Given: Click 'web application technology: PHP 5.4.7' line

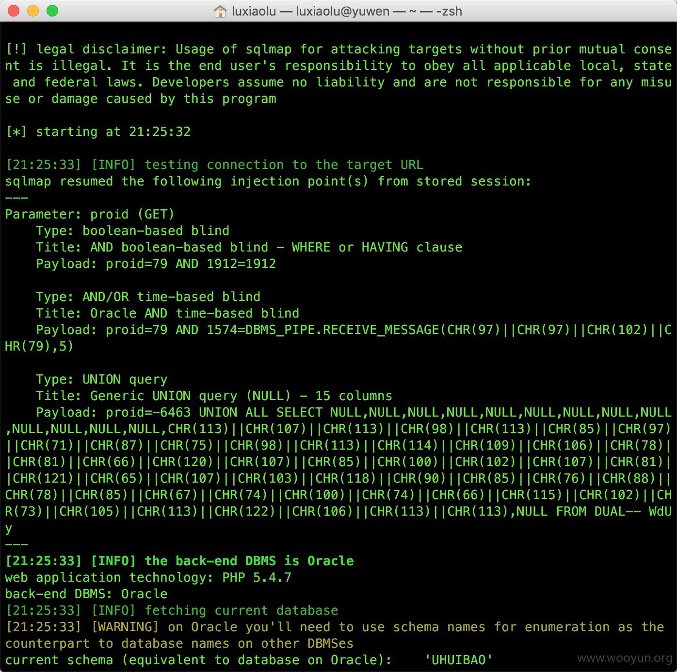Looking at the screenshot, I should [148, 577].
